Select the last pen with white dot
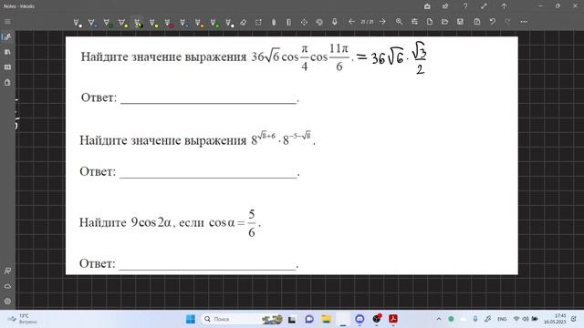Screen dimensions: 584x328 pos(230,23)
